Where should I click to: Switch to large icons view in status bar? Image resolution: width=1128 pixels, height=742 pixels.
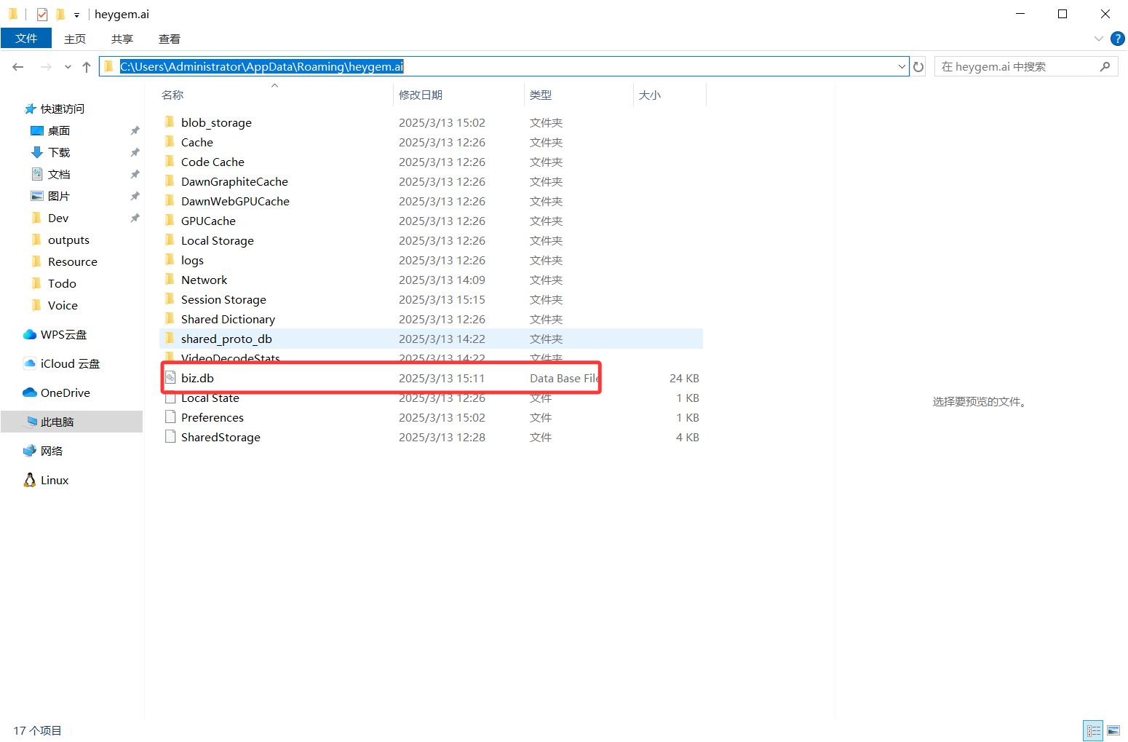point(1113,730)
